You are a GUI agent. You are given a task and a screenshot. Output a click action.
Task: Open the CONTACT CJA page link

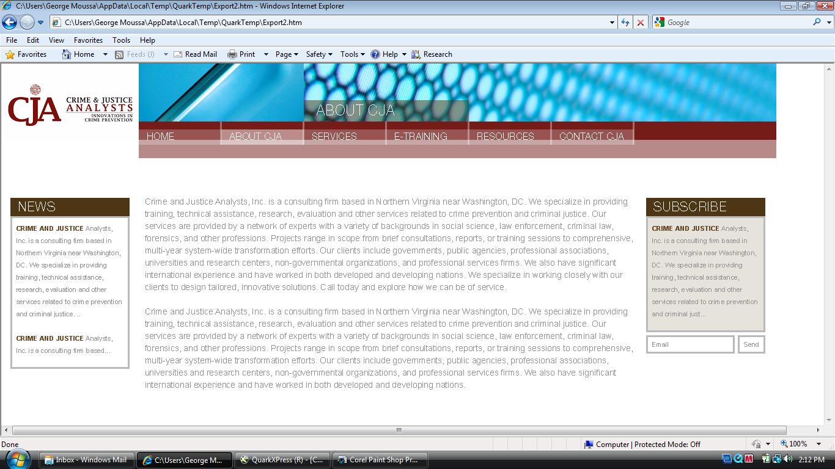coord(590,136)
